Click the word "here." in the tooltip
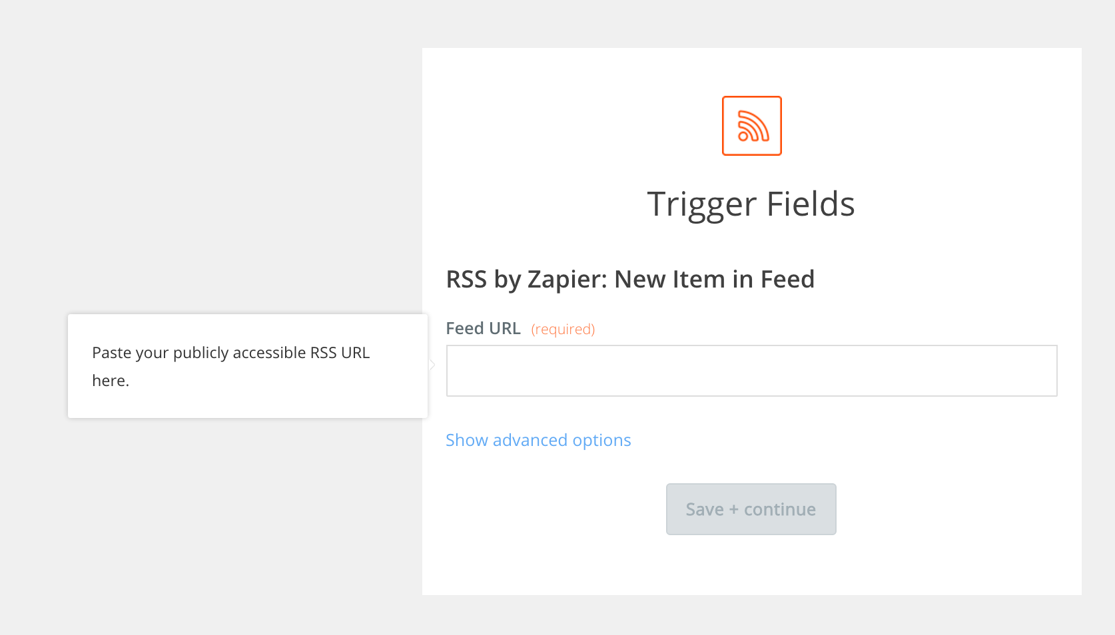 coord(111,381)
